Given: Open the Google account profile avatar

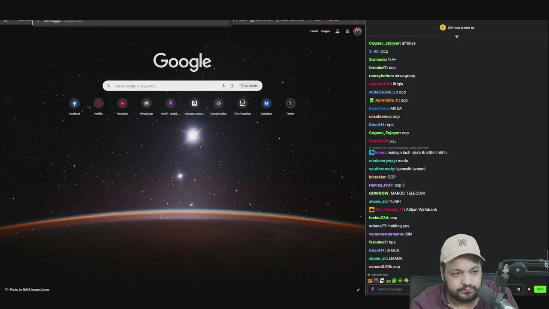Looking at the screenshot, I should 358,31.
